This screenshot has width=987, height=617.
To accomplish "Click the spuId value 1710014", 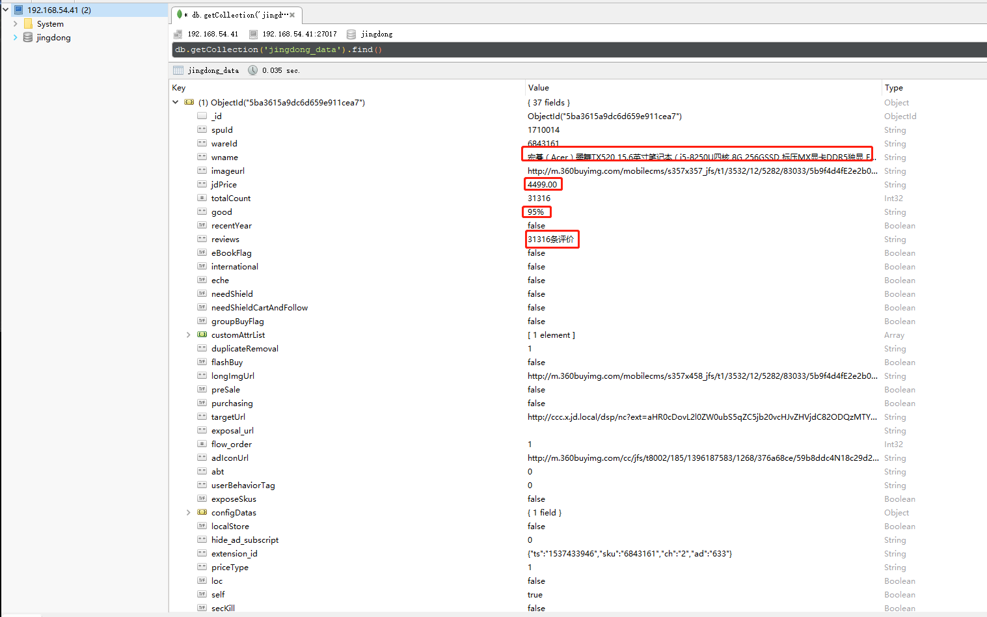I will pyautogui.click(x=543, y=130).
